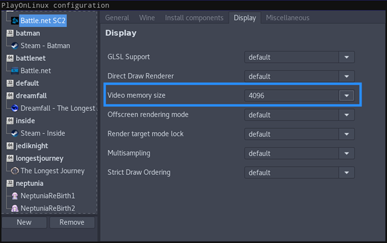Select the Battle.net SC2 shortcut
The height and width of the screenshot is (243, 387).
43,21
